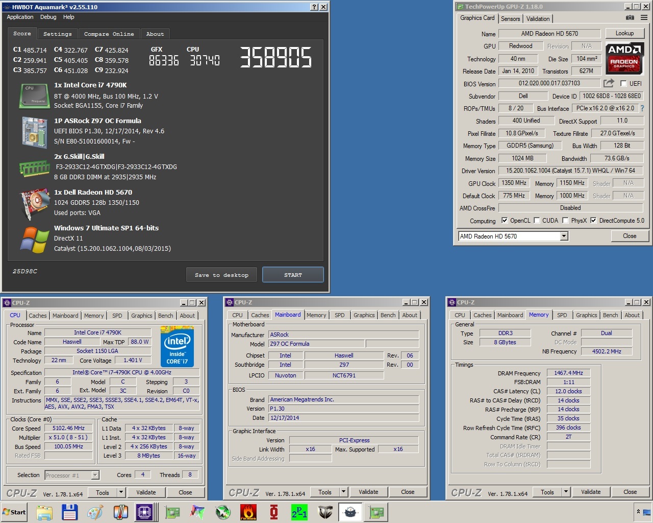653x523 pixels.
Task: Click the START benchmark button
Action: (x=293, y=275)
